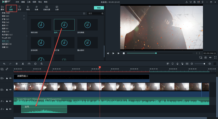Select the 游戏结束 sound effect thumbnail
The height and width of the screenshot is (119, 218).
[41, 42]
